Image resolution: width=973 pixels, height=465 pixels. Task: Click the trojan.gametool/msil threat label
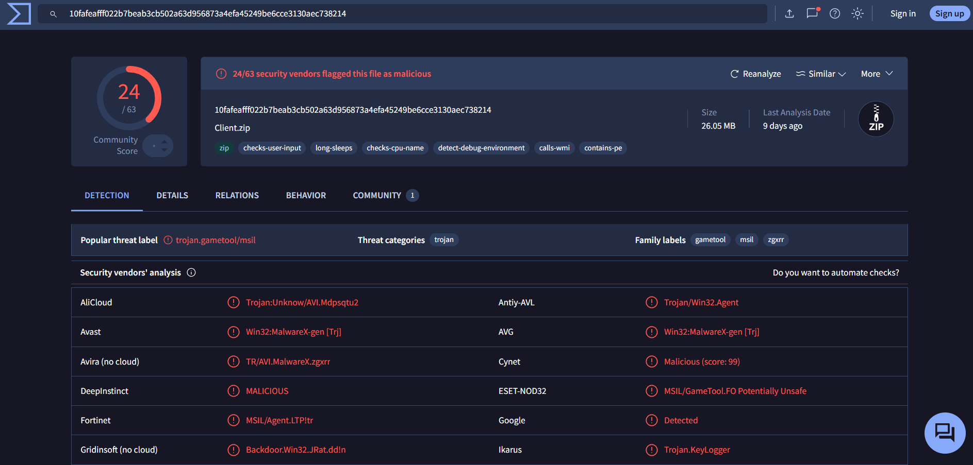[216, 240]
